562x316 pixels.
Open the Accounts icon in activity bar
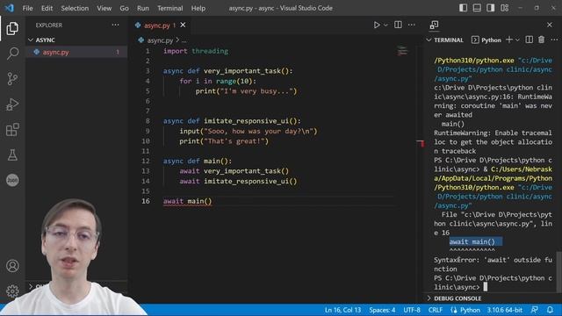click(x=12, y=266)
